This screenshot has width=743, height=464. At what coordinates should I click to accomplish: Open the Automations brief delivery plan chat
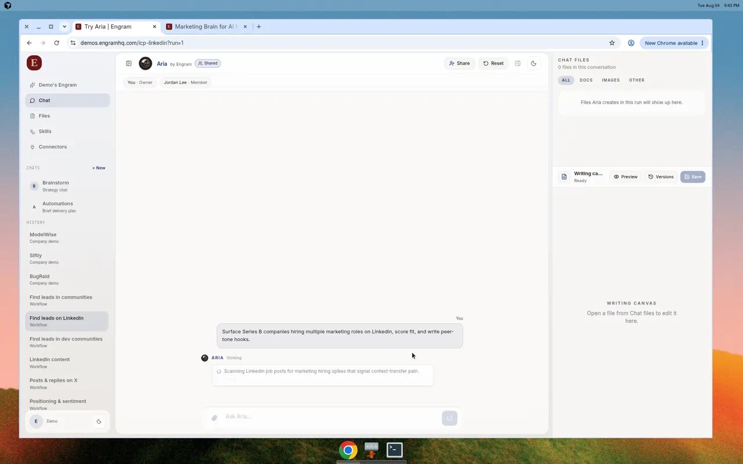pyautogui.click(x=67, y=207)
